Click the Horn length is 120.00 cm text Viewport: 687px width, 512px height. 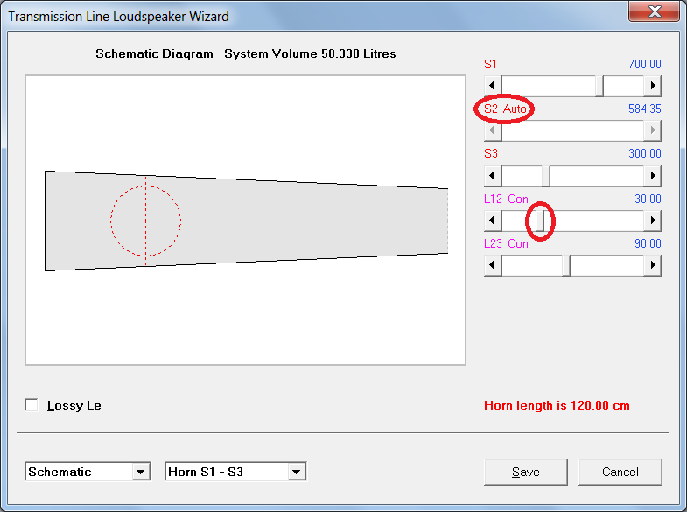pos(557,405)
